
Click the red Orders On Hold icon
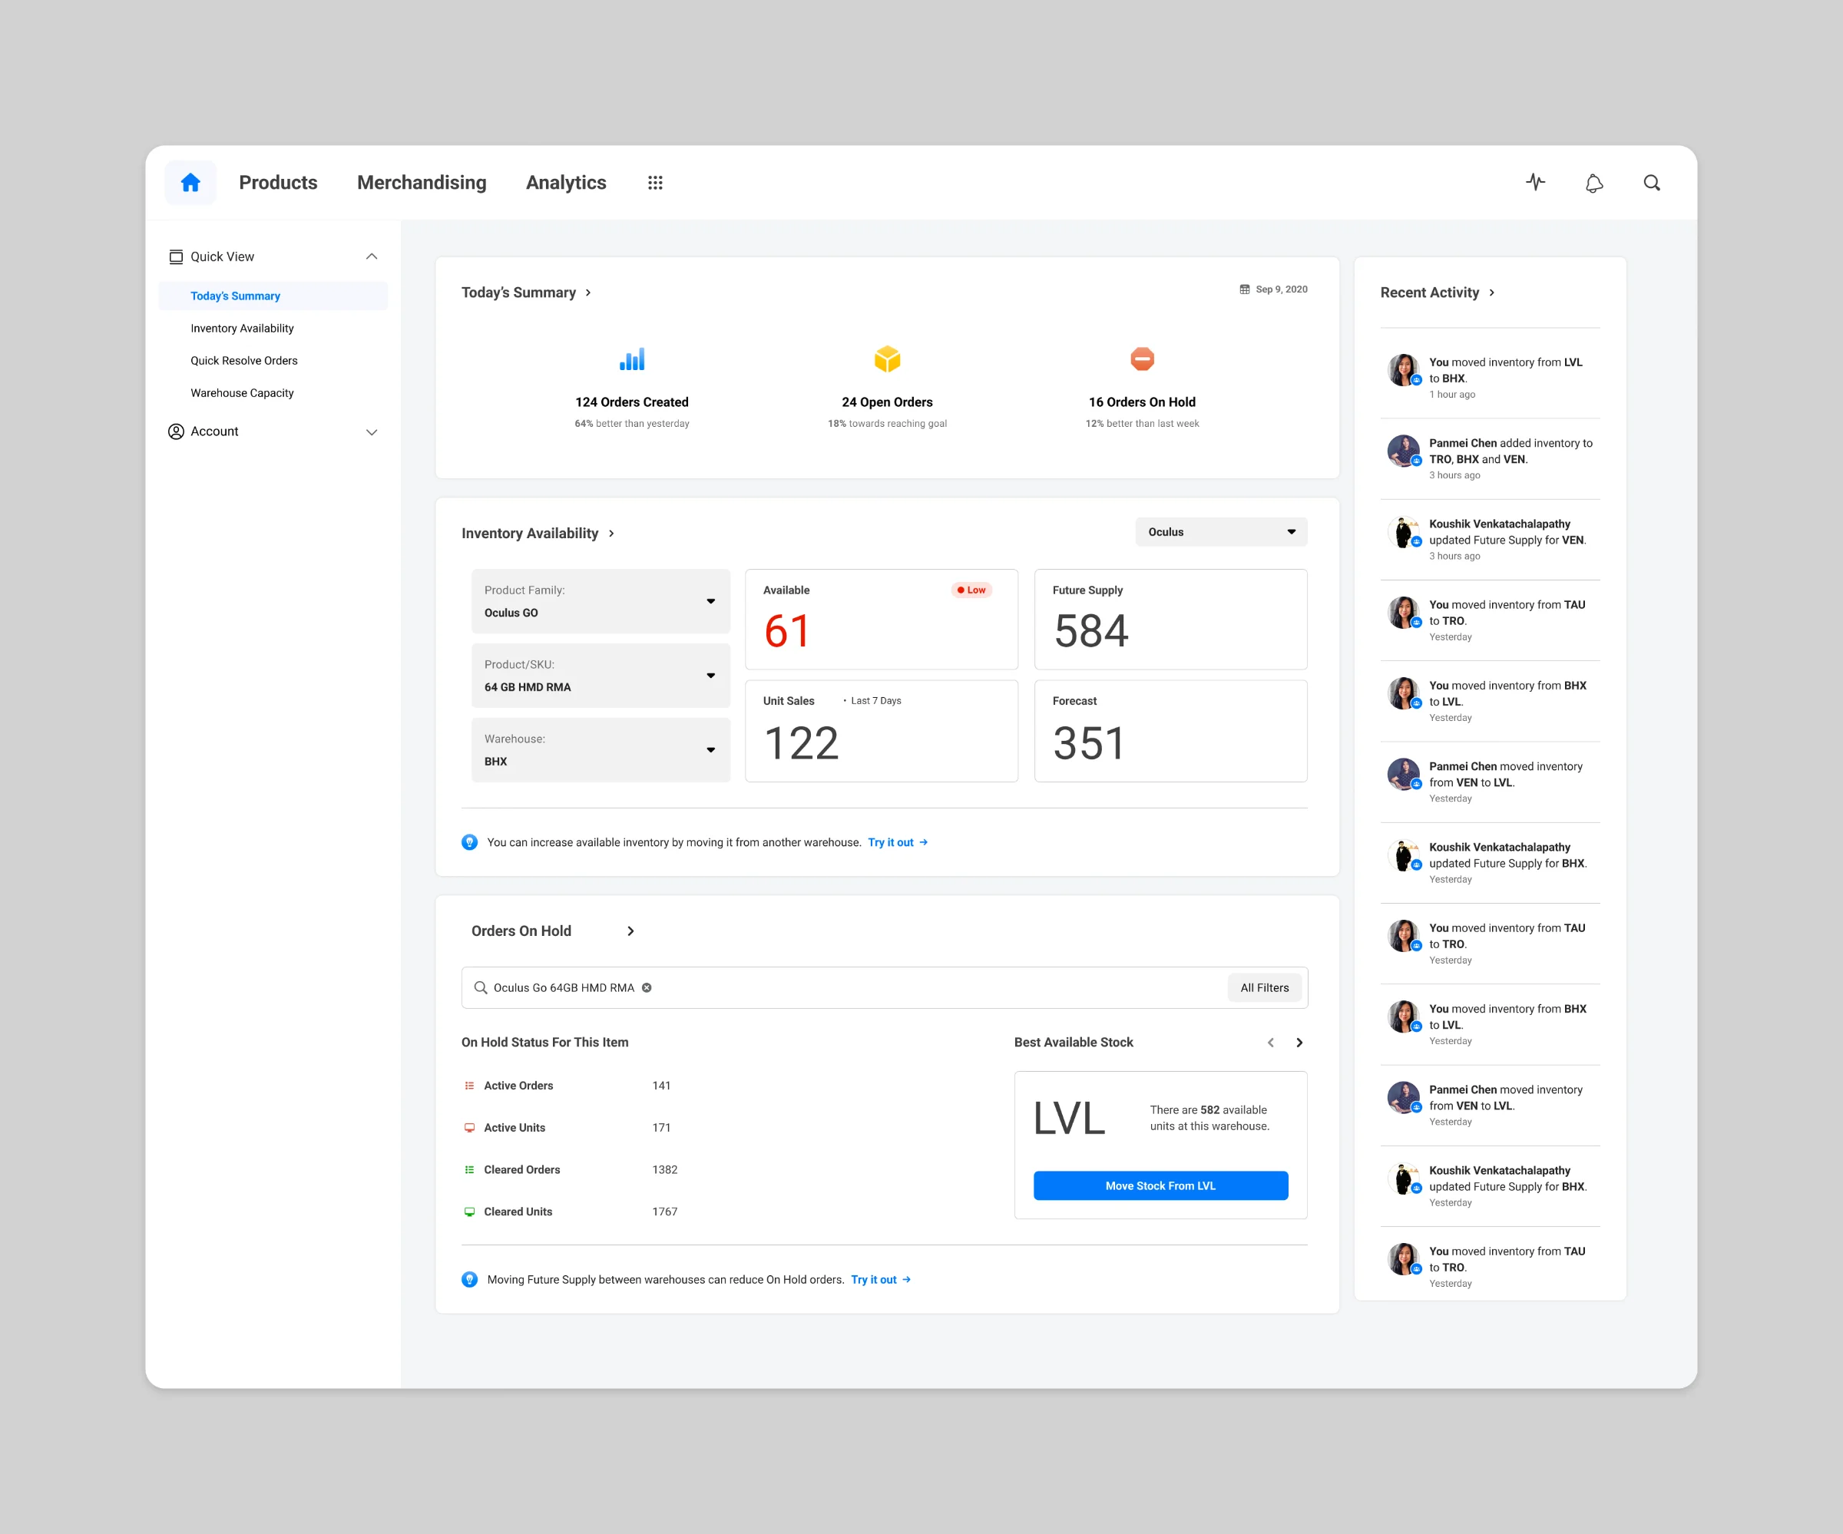[x=1142, y=359]
